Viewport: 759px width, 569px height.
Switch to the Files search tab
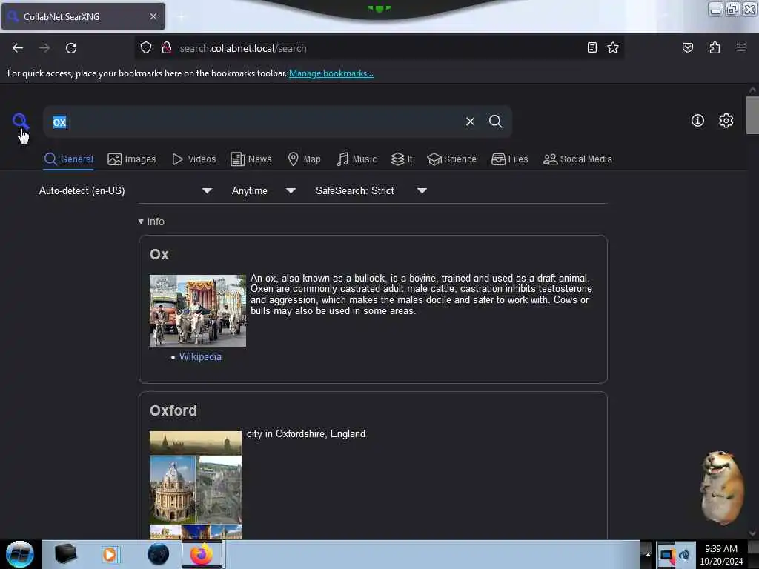(509, 159)
